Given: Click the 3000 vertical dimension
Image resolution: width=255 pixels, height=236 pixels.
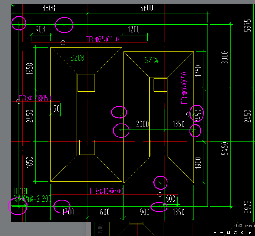Looking at the screenshot, I should (225, 57).
